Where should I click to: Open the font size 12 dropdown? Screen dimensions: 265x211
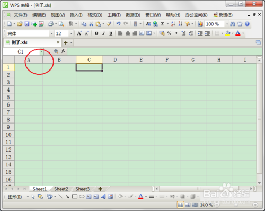[71, 33]
